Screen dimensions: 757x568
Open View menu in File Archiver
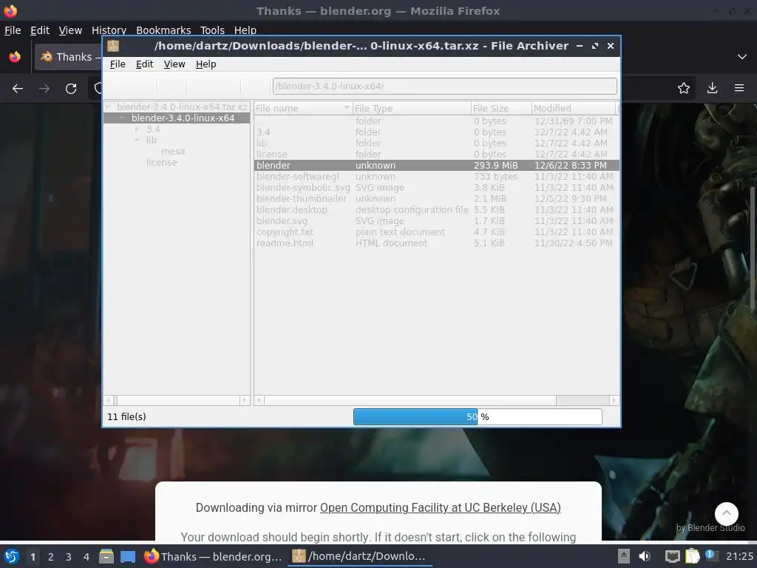coord(174,64)
